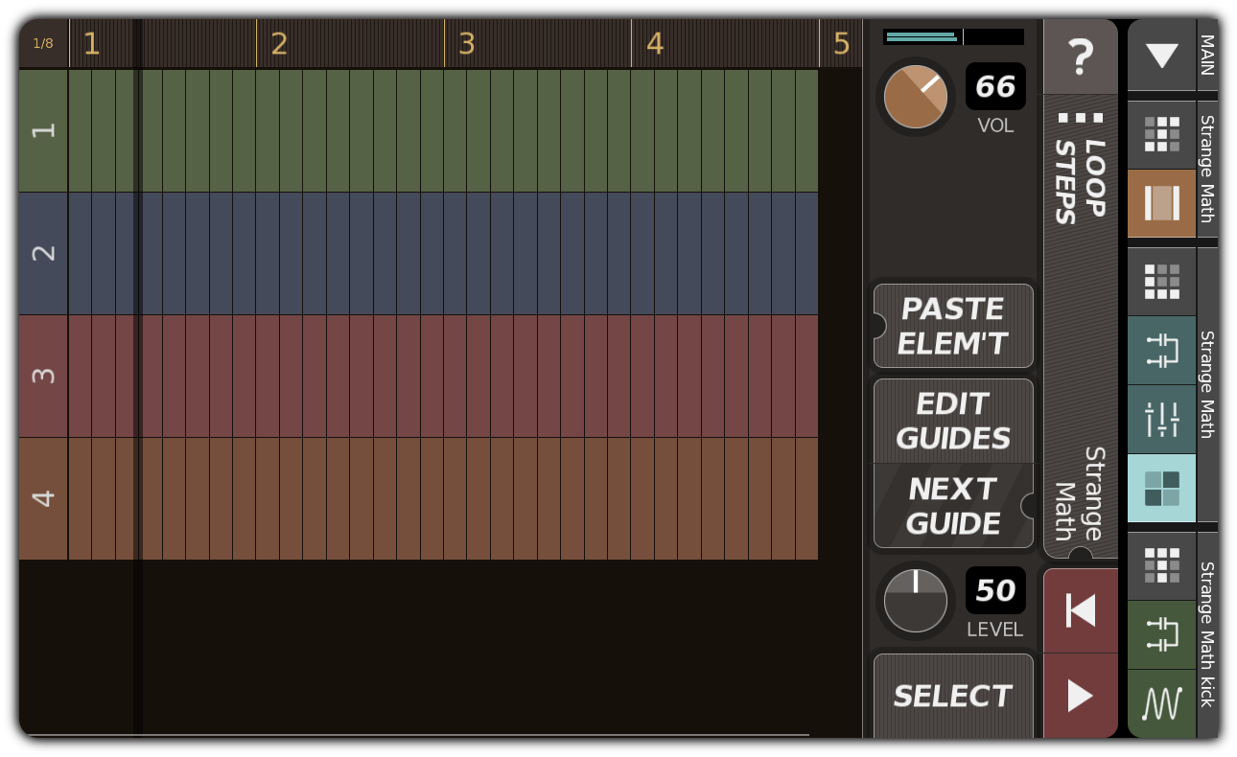Open the 1/8 step resolution selector

tap(42, 42)
